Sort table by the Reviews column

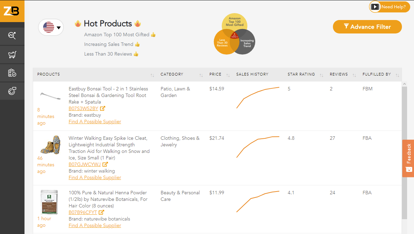tap(354, 75)
